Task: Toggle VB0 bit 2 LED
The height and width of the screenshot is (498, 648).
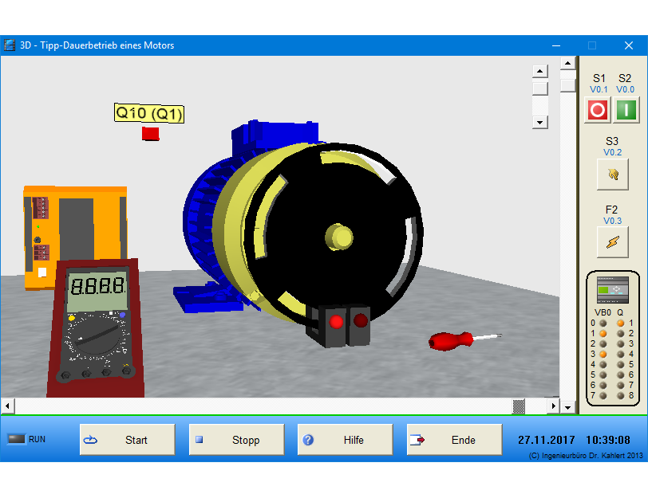Action: click(603, 343)
